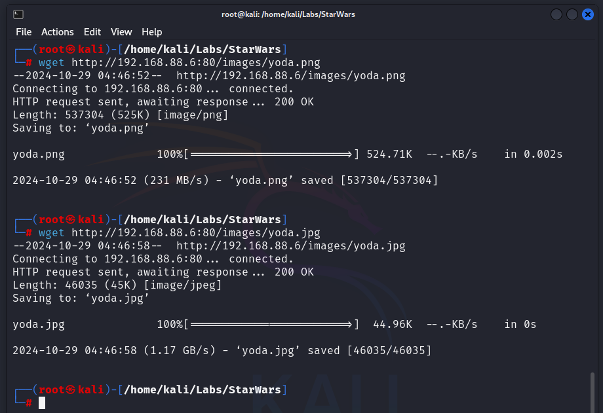The image size is (603, 413).
Task: Click the yoda.jpg URL in the second wget command
Action: [x=195, y=233]
